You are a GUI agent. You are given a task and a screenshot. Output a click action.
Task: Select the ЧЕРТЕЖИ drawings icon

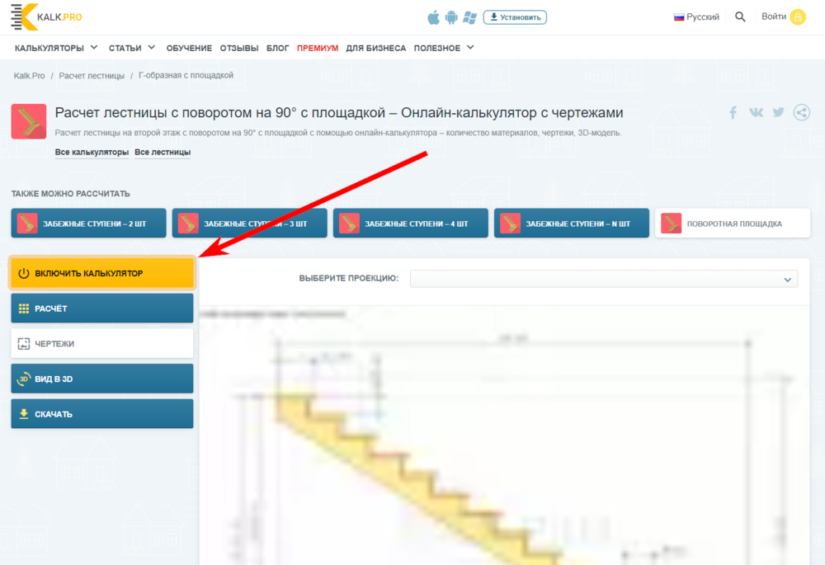(24, 343)
